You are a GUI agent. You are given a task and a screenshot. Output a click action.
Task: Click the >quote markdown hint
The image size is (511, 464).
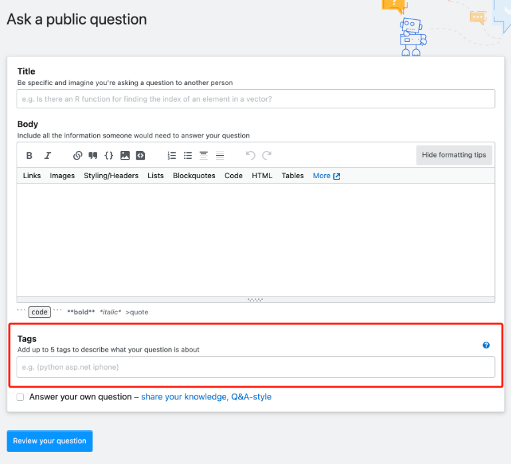(x=137, y=312)
